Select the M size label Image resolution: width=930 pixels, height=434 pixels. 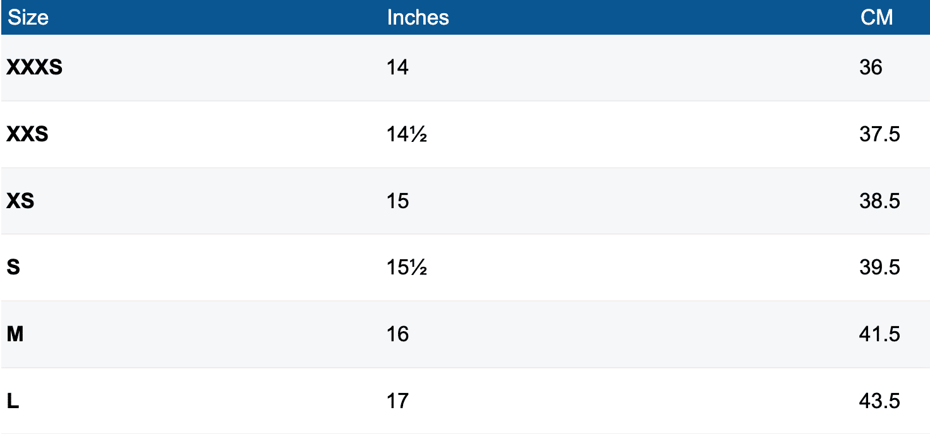[15, 334]
